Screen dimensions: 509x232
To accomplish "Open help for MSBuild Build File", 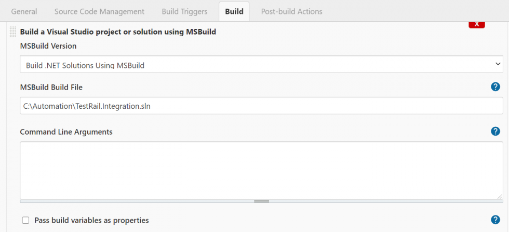I will pyautogui.click(x=495, y=86).
